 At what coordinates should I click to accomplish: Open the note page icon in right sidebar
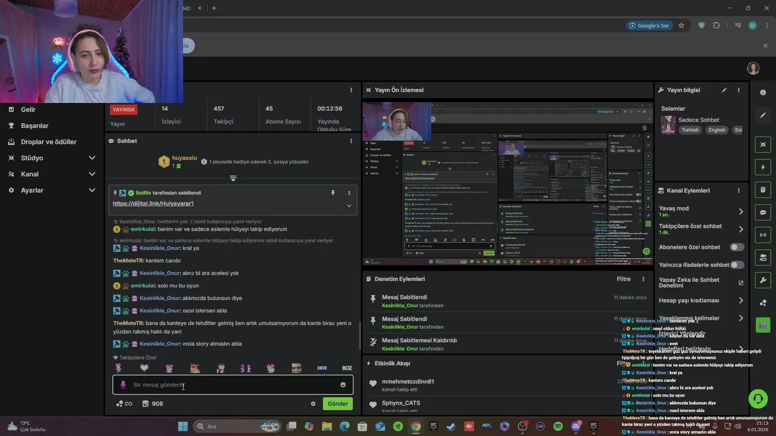[763, 190]
